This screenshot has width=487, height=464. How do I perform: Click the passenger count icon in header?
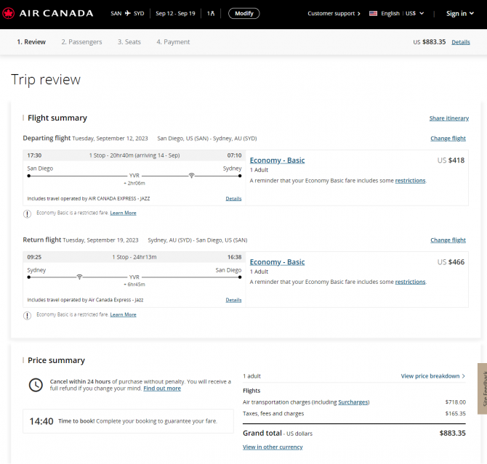point(211,13)
